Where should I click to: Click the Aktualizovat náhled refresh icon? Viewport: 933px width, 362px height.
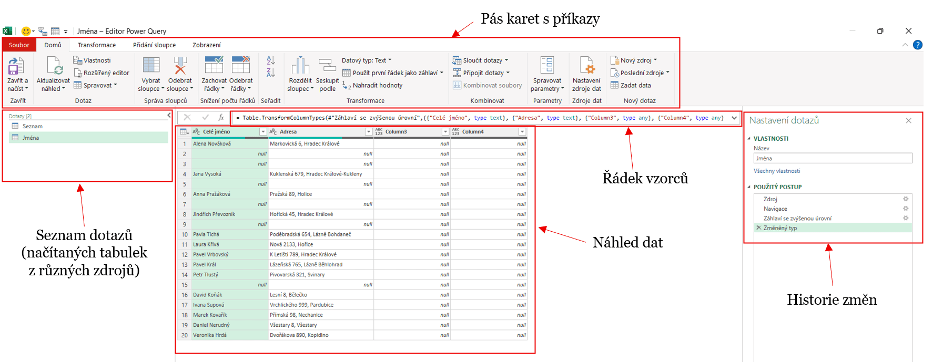54,66
